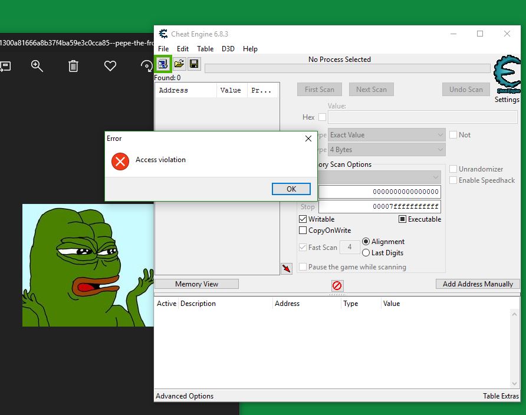Viewport: 526px width, 415px height.
Task: Click the trash delete icon in photo viewer
Action: (73, 66)
